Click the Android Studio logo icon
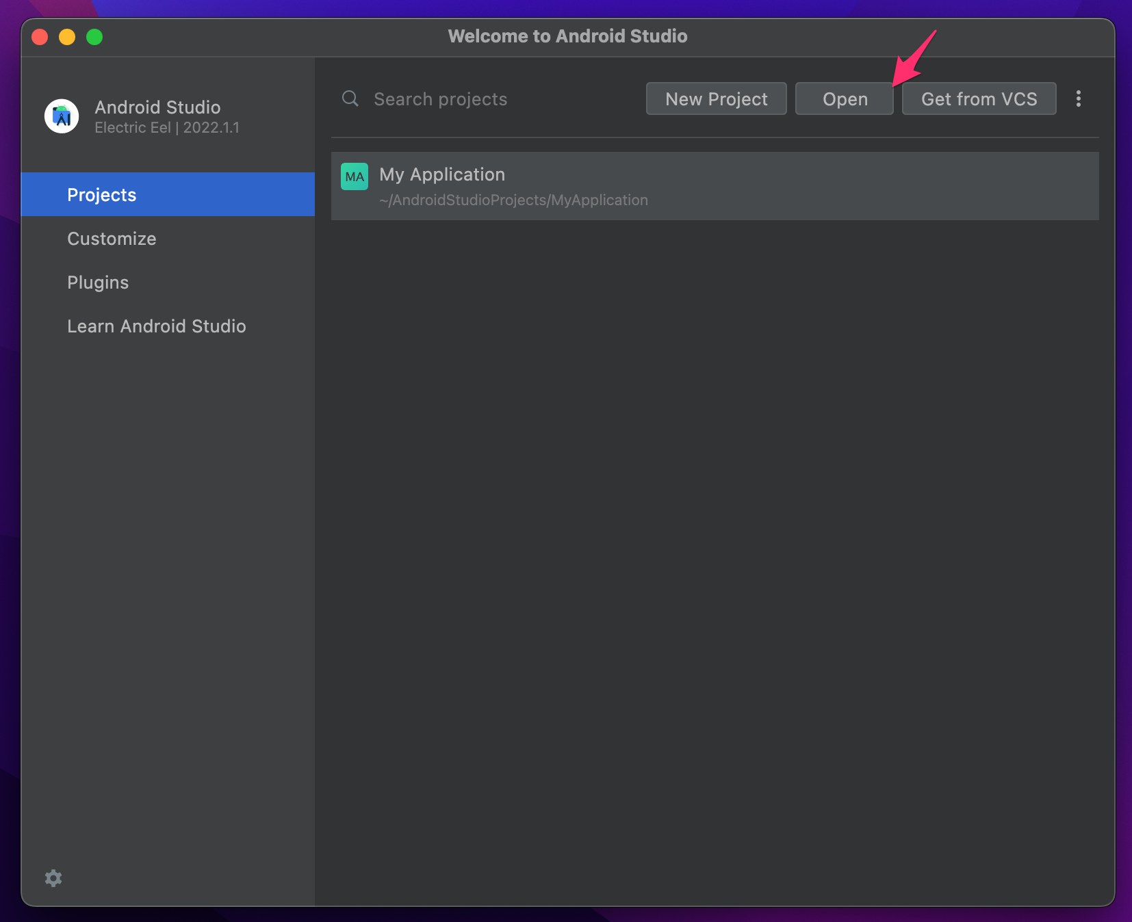This screenshot has height=922, width=1132. [62, 116]
